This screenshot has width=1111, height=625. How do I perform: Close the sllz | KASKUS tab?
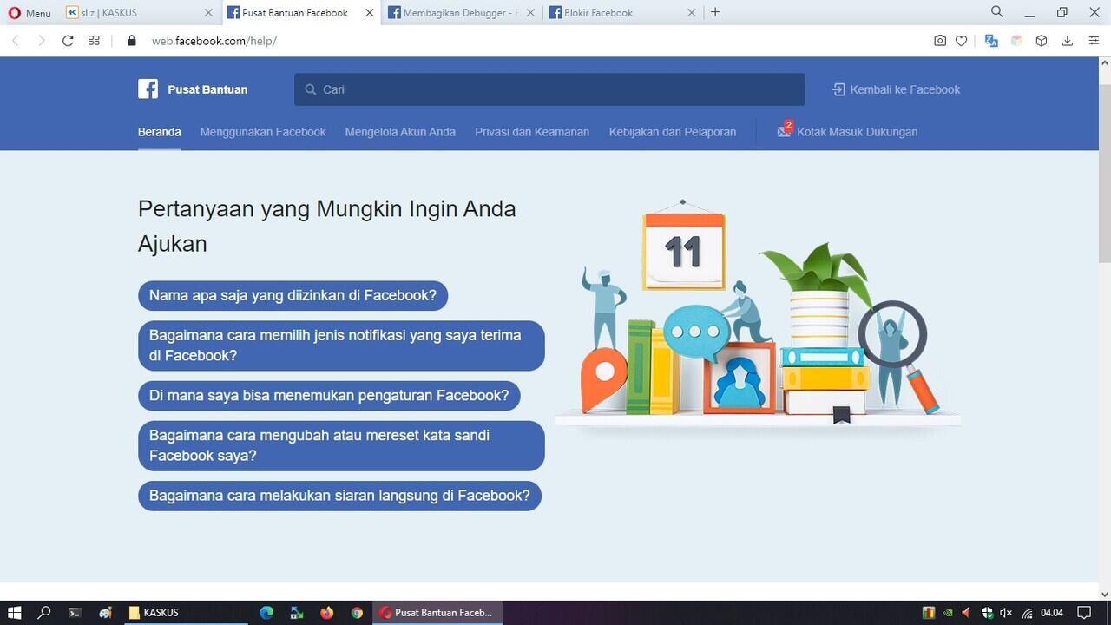tap(208, 13)
